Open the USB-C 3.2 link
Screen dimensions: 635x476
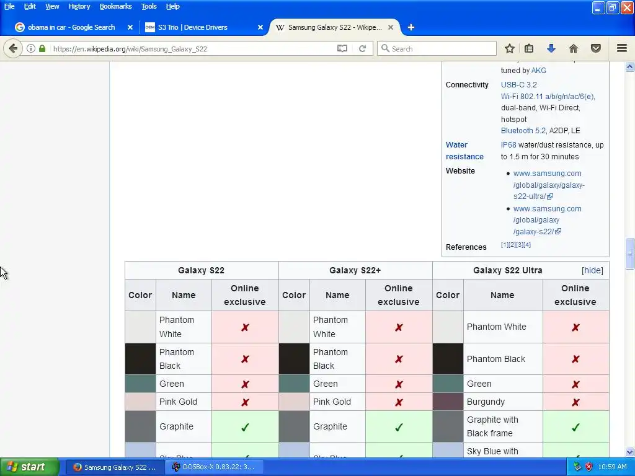point(519,84)
